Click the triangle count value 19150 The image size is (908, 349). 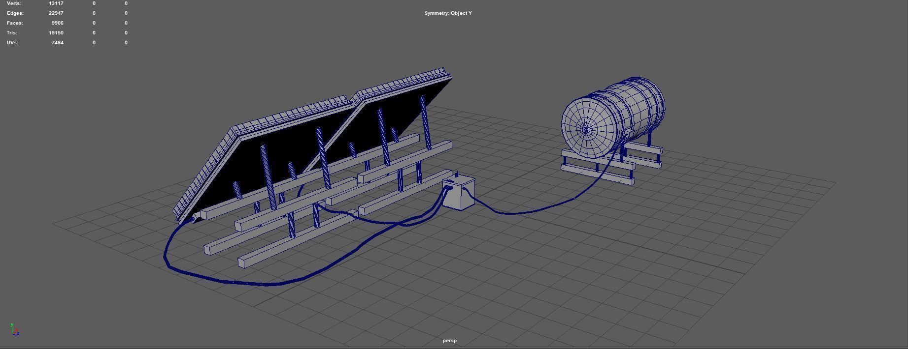56,33
